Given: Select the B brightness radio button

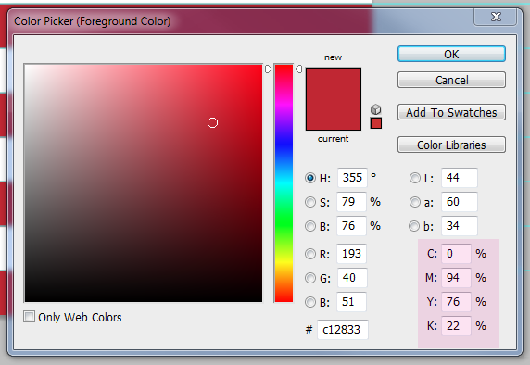Looking at the screenshot, I should coord(310,226).
